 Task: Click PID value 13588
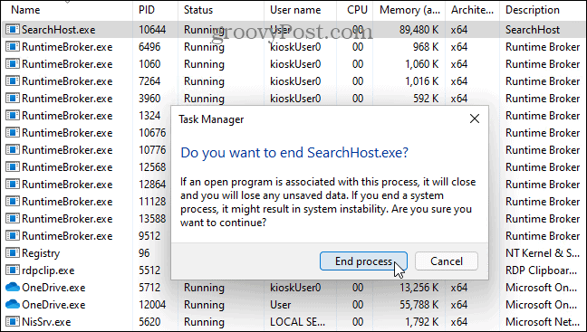pyautogui.click(x=152, y=219)
